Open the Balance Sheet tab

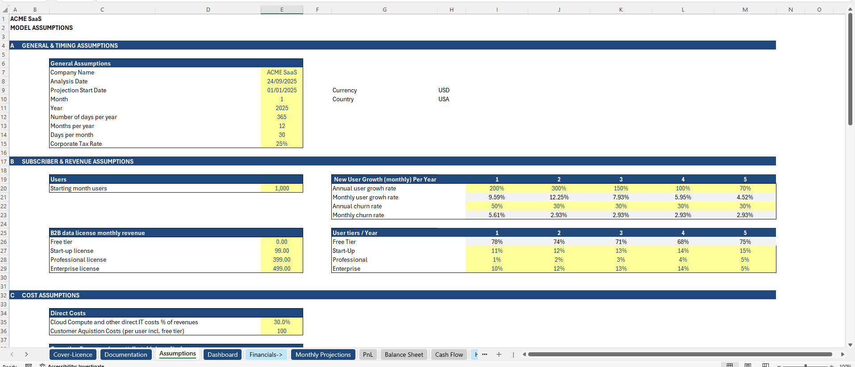tap(404, 355)
